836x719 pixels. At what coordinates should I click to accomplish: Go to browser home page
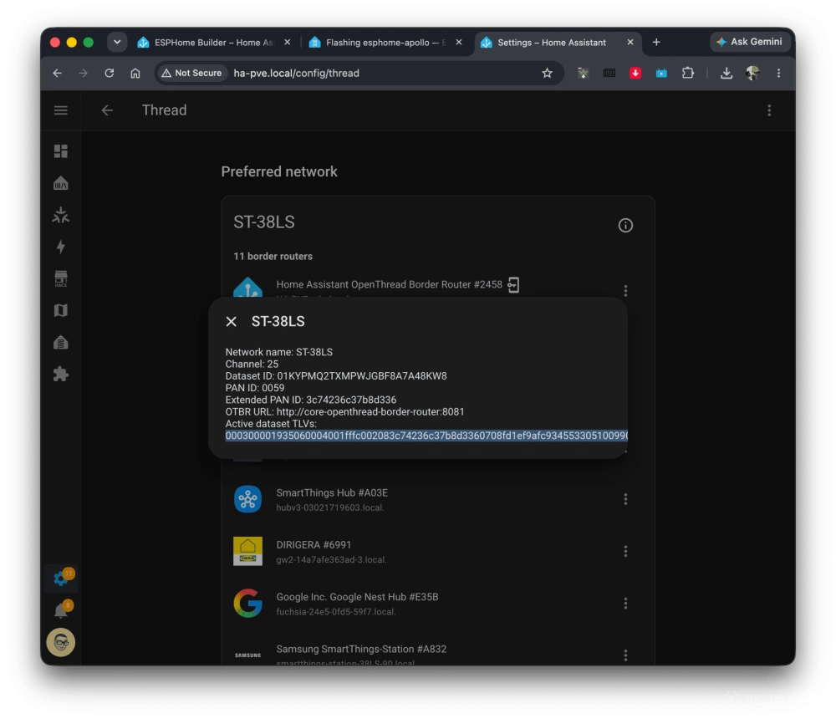coord(135,73)
